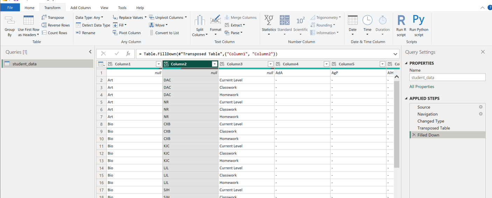The height and width of the screenshot is (198, 492).
Task: Select the Changed Type step
Action: [x=430, y=121]
